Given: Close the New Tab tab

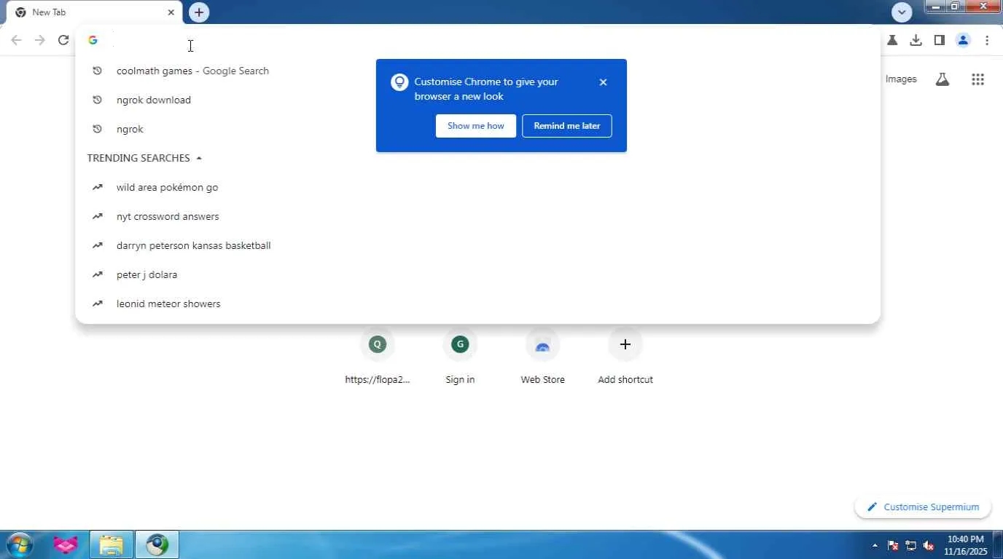Looking at the screenshot, I should click(171, 12).
